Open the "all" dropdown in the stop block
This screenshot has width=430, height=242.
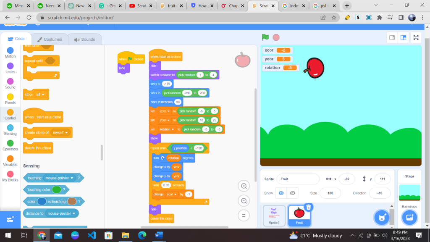tap(40, 94)
